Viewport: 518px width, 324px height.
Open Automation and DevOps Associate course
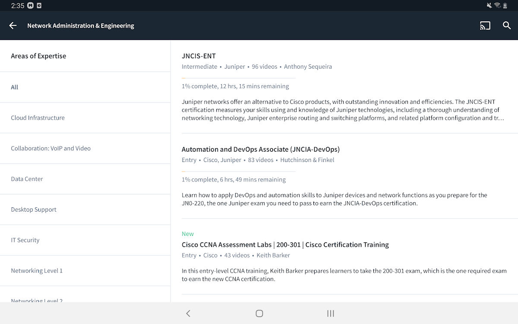pyautogui.click(x=260, y=149)
